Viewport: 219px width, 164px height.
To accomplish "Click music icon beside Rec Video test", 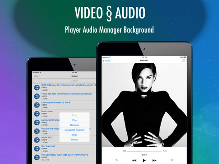I will (x=37, y=149).
